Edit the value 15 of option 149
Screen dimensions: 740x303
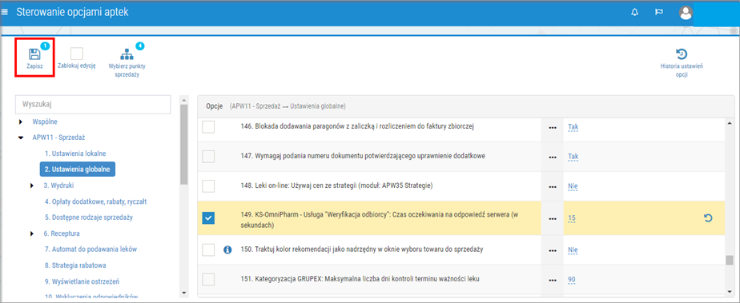pyautogui.click(x=572, y=218)
